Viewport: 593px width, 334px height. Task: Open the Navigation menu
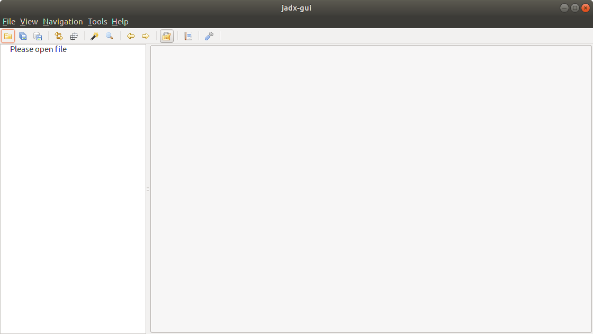pos(62,21)
